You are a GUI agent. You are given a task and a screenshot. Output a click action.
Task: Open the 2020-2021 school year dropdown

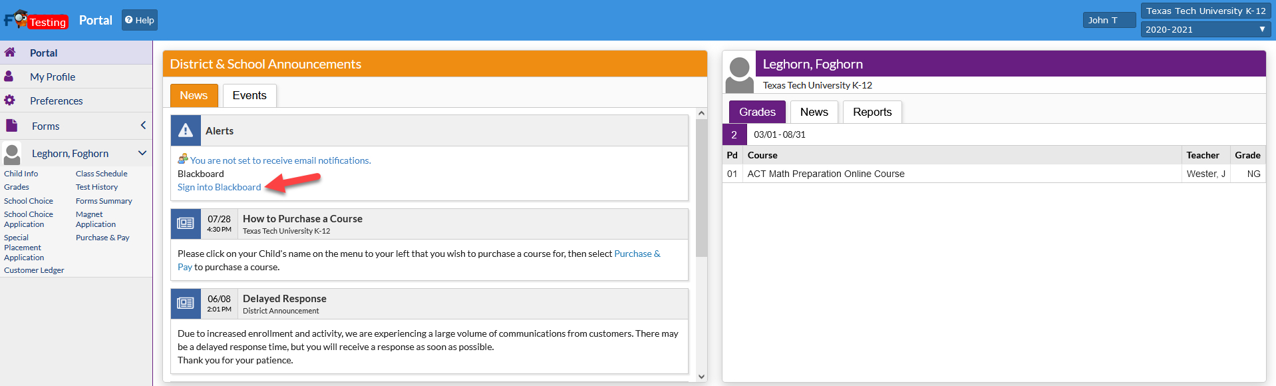tap(1205, 29)
